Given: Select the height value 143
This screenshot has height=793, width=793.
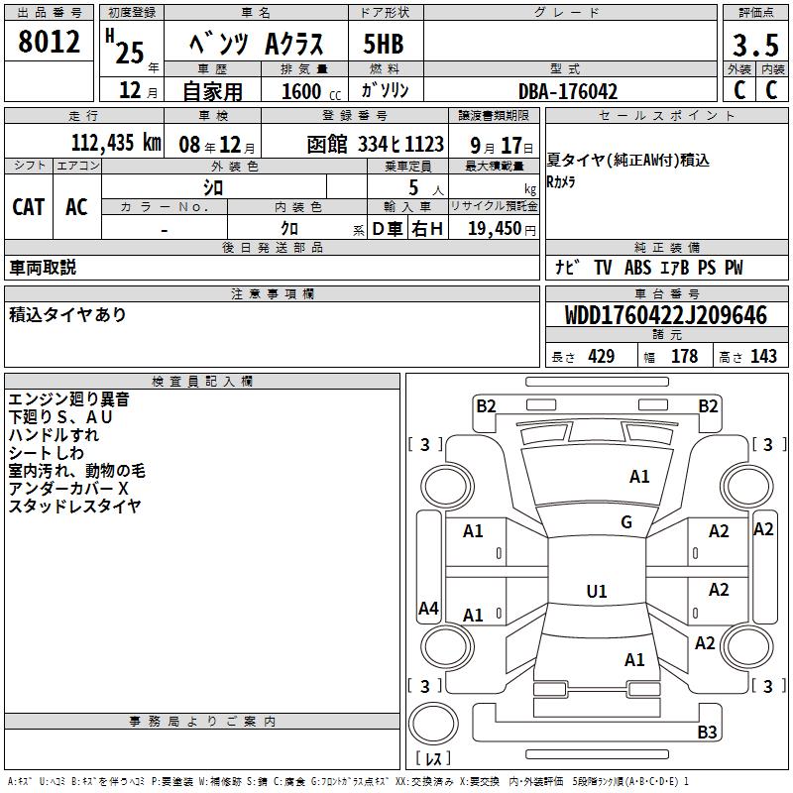Looking at the screenshot, I should (763, 356).
